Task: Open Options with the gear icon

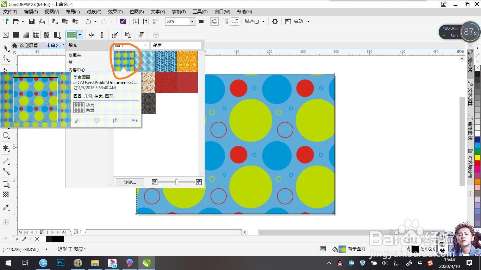Action: pyautogui.click(x=275, y=21)
